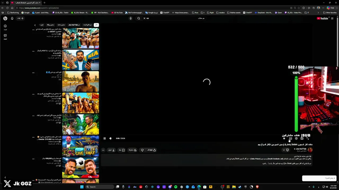Reload the page in the browser
This screenshot has width=339, height=190.
(7, 8)
